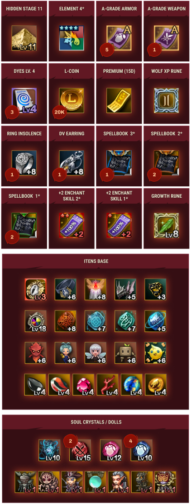The width and height of the screenshot is (191, 504).
Task: Open the Premium (15D) golden ticket icon
Action: pyautogui.click(x=119, y=100)
